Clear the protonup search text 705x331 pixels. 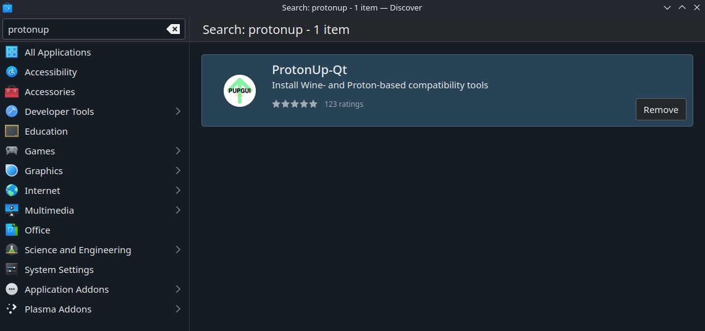[173, 29]
